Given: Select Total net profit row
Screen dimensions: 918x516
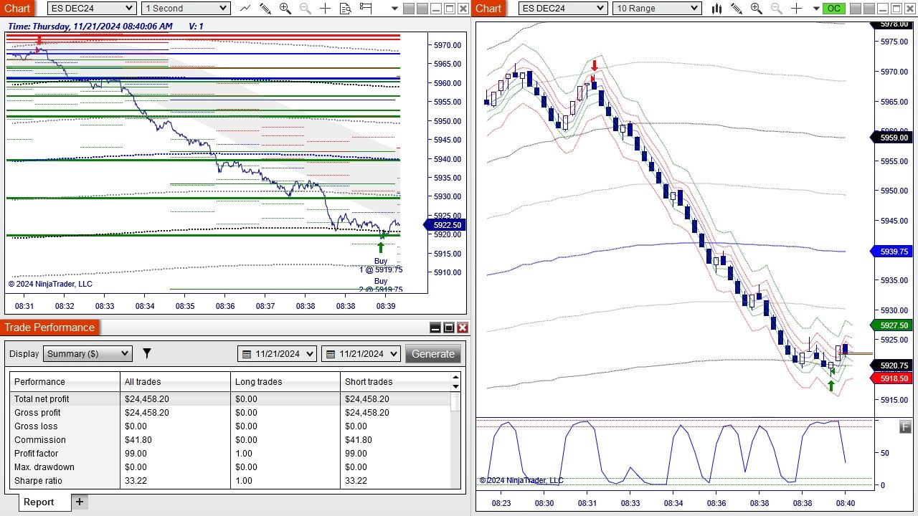Looking at the screenshot, I should pos(230,398).
